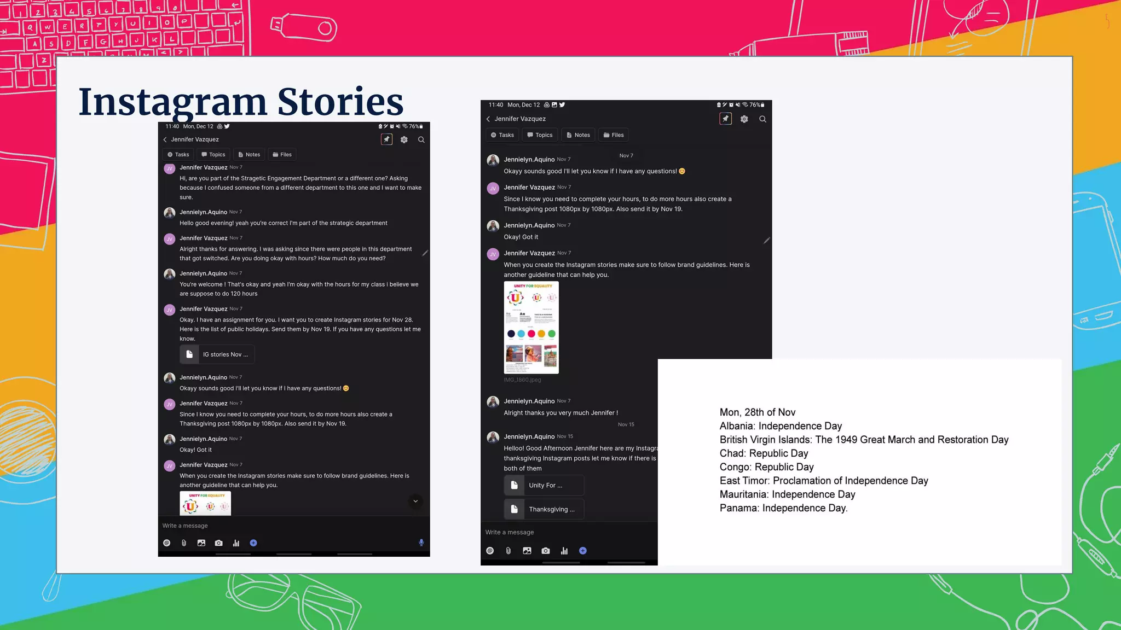Tap the image gallery icon in right chat

(x=527, y=551)
